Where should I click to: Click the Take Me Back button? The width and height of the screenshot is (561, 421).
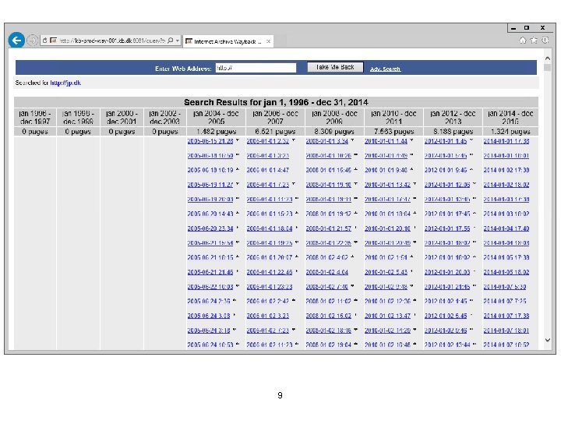[335, 67]
